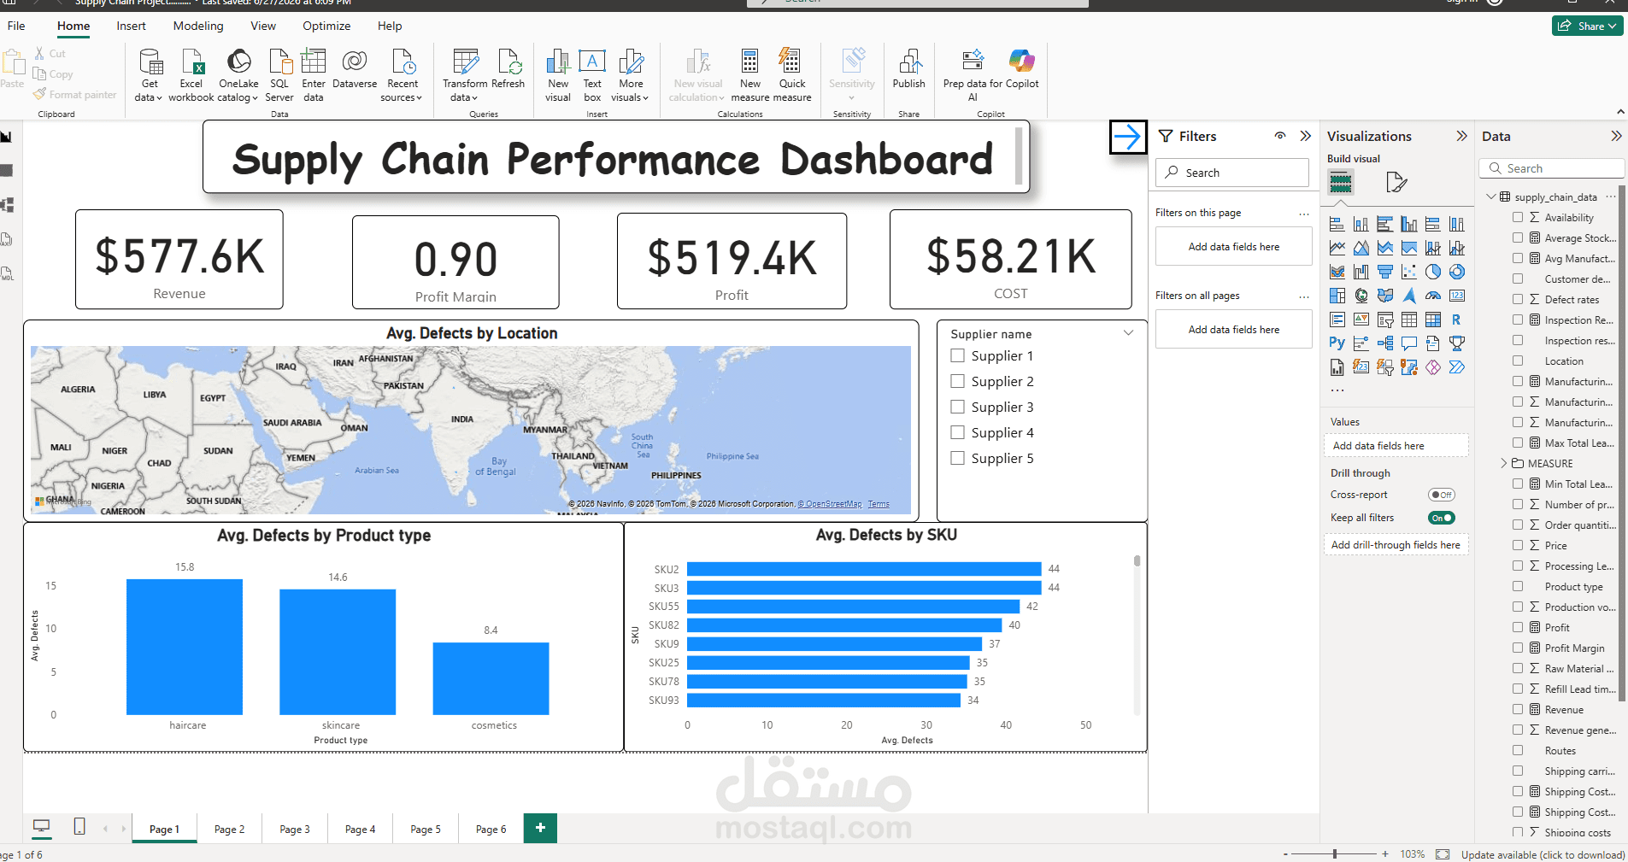Check the Supplier 4 slicer box
This screenshot has width=1628, height=862.
(x=958, y=432)
